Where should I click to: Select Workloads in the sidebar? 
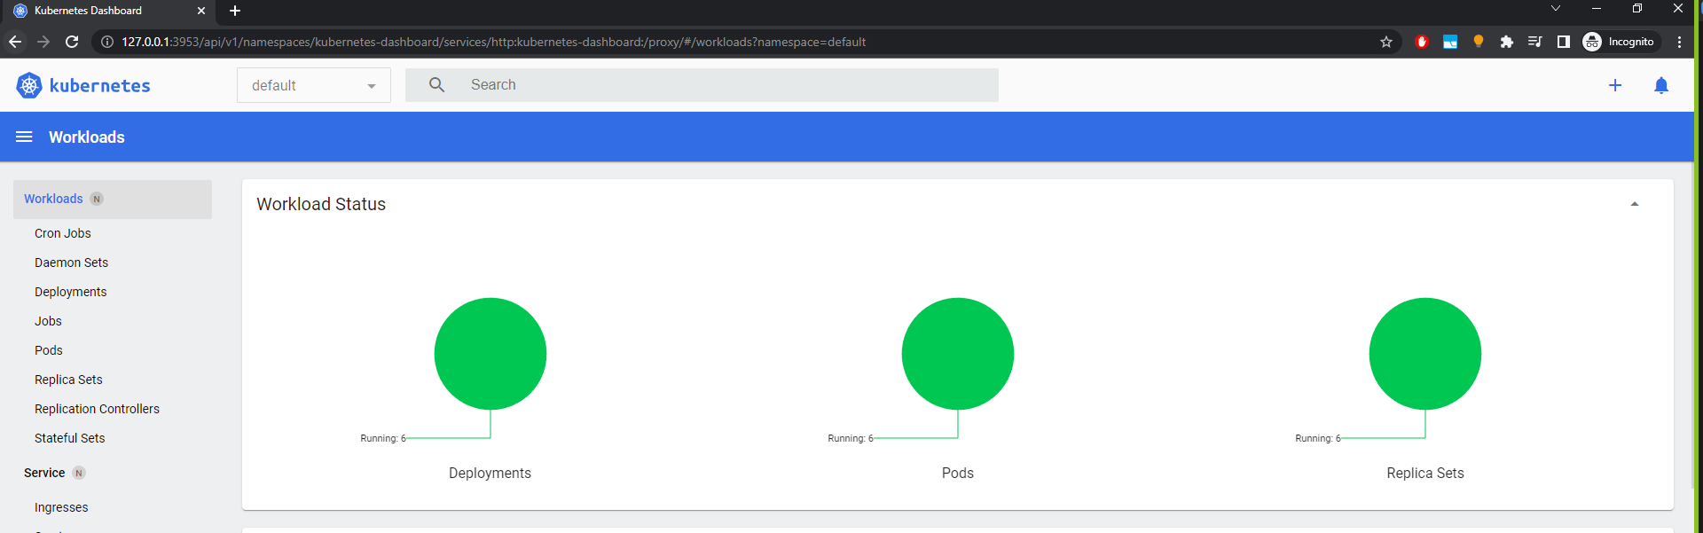113,199
